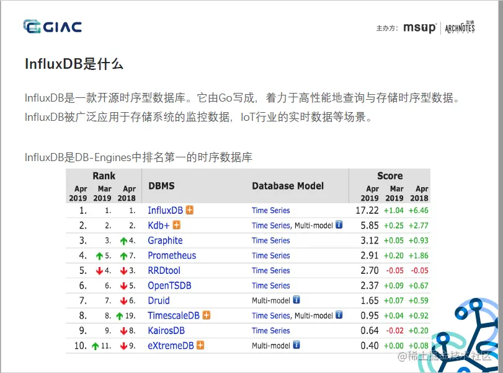
Task: Click the slide title InfluxDB是什么
Action: pos(74,64)
